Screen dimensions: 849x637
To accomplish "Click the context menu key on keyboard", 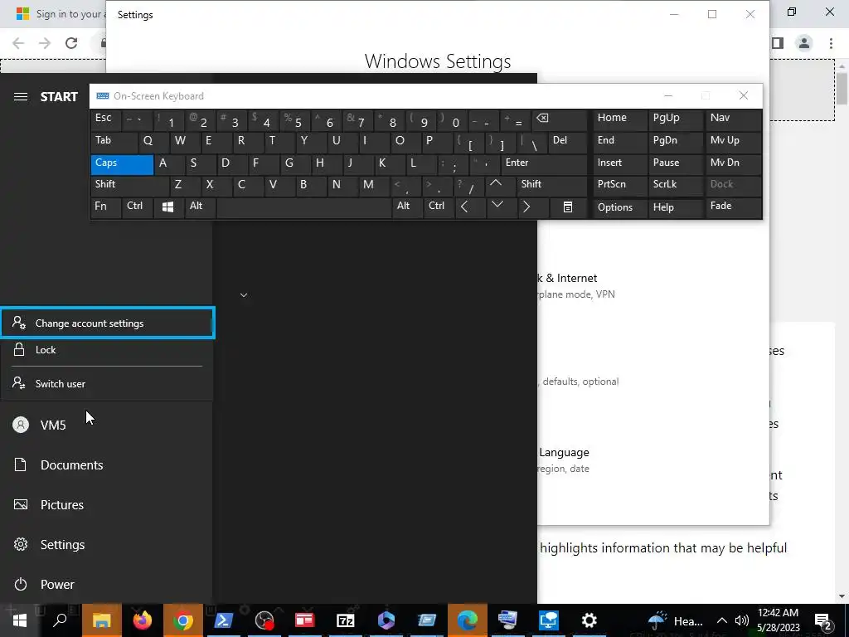I will tap(567, 207).
